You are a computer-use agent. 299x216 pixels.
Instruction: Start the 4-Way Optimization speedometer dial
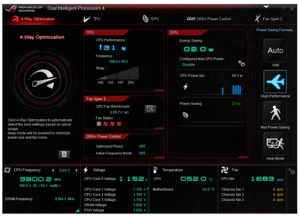tap(43, 81)
